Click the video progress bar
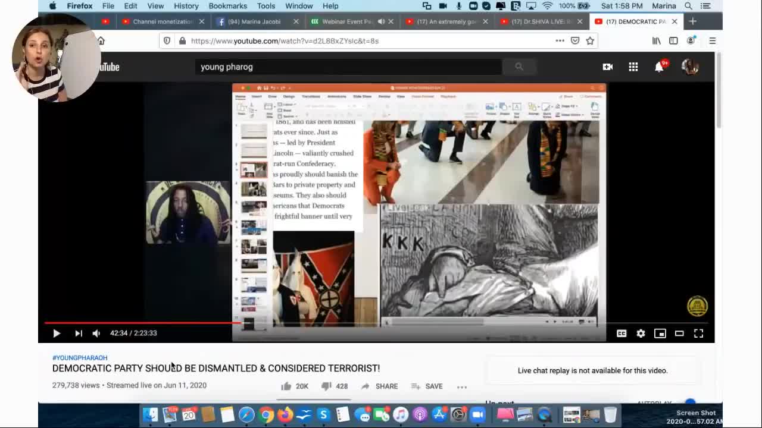This screenshot has height=428, width=762. tap(376, 323)
